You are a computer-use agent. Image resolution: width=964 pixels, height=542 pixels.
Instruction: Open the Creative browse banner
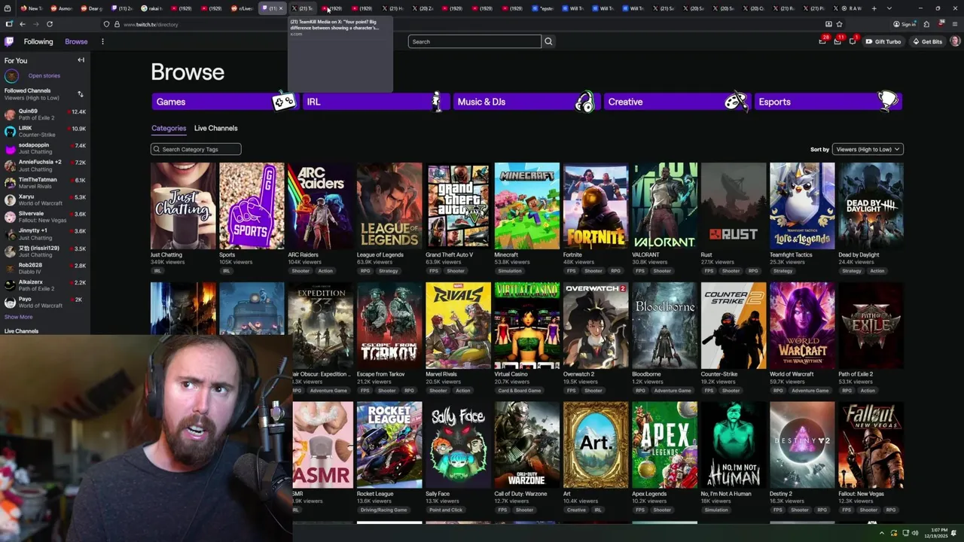click(677, 102)
